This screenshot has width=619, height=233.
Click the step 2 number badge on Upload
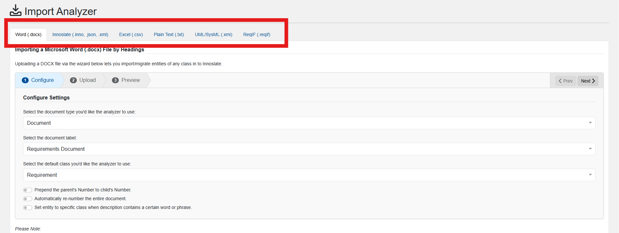[x=73, y=80]
